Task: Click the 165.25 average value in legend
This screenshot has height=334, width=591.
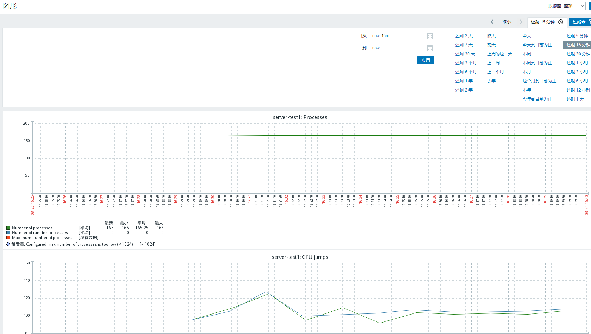Action: (142, 228)
